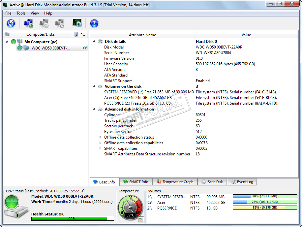Click the My Computer monitor icon
The image size is (302, 227).
click(x=19, y=42)
